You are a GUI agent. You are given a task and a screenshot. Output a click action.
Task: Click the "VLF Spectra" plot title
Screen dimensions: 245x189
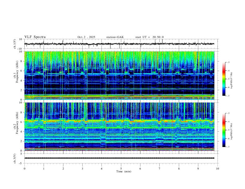(x=35, y=37)
